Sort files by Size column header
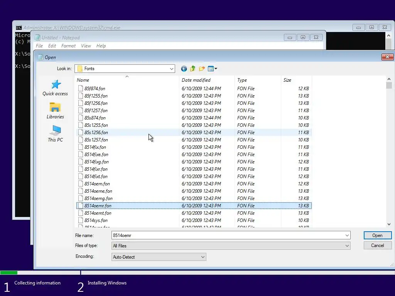The image size is (395, 296). tap(296, 80)
